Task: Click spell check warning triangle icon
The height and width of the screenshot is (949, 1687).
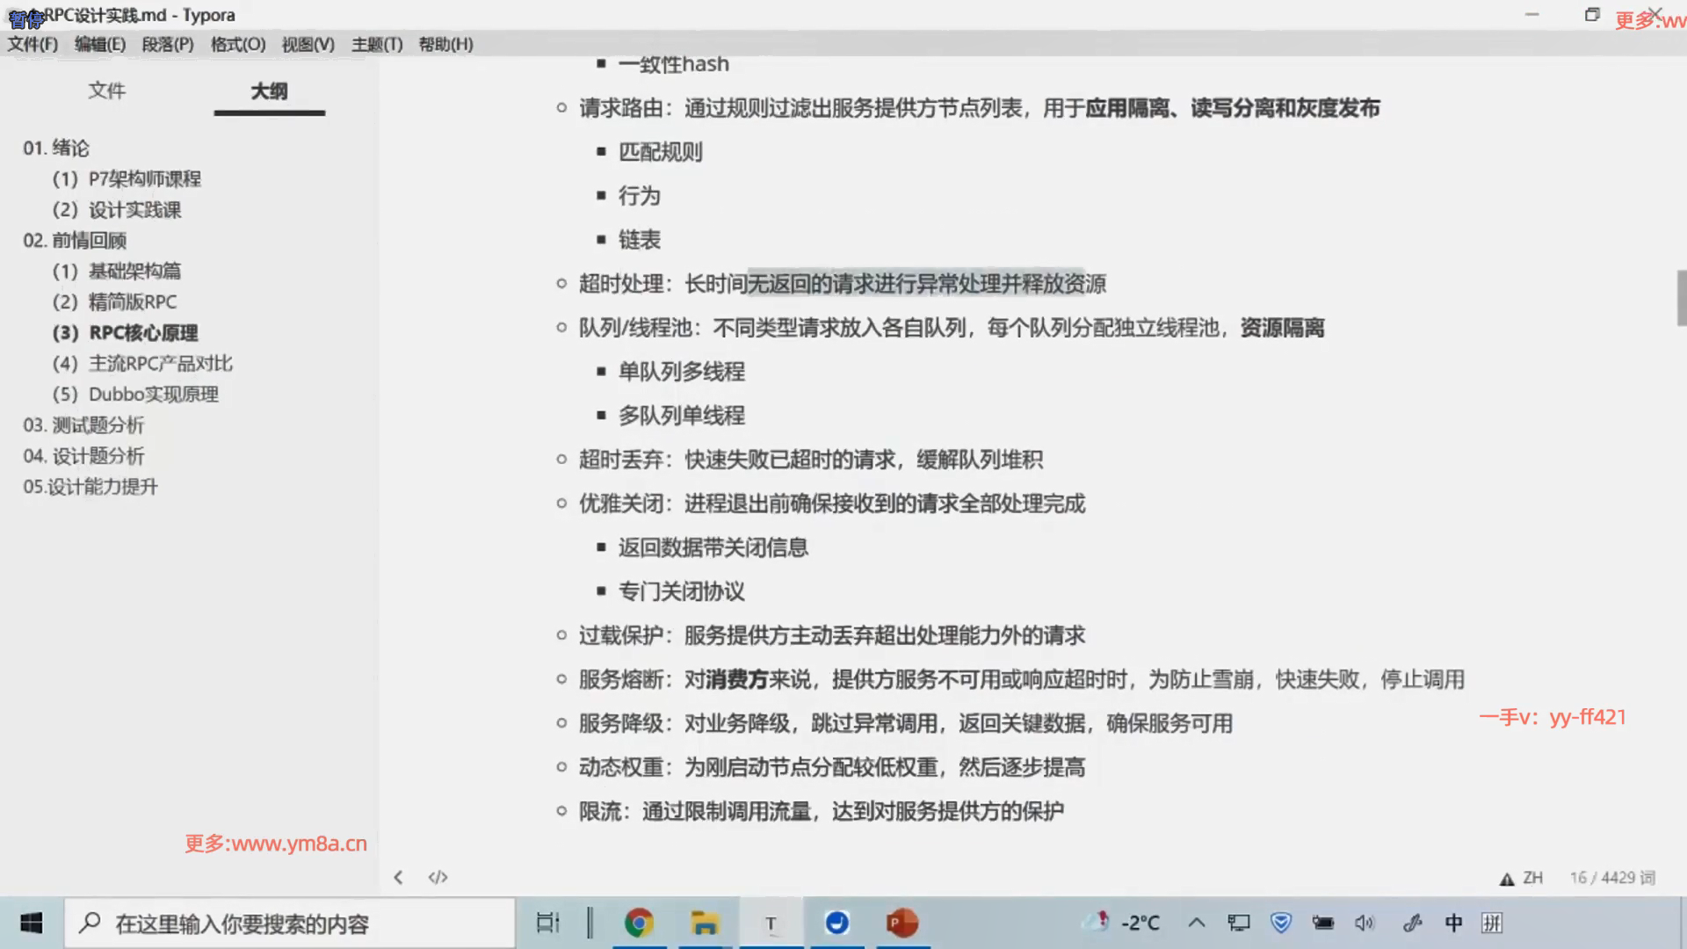Action: click(1507, 879)
